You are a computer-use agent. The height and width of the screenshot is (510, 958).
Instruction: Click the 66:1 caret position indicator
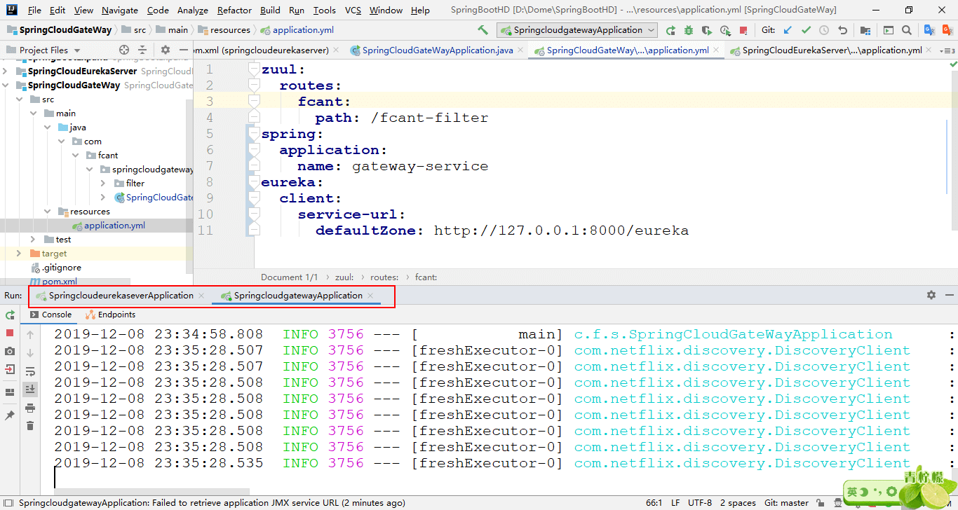[654, 502]
